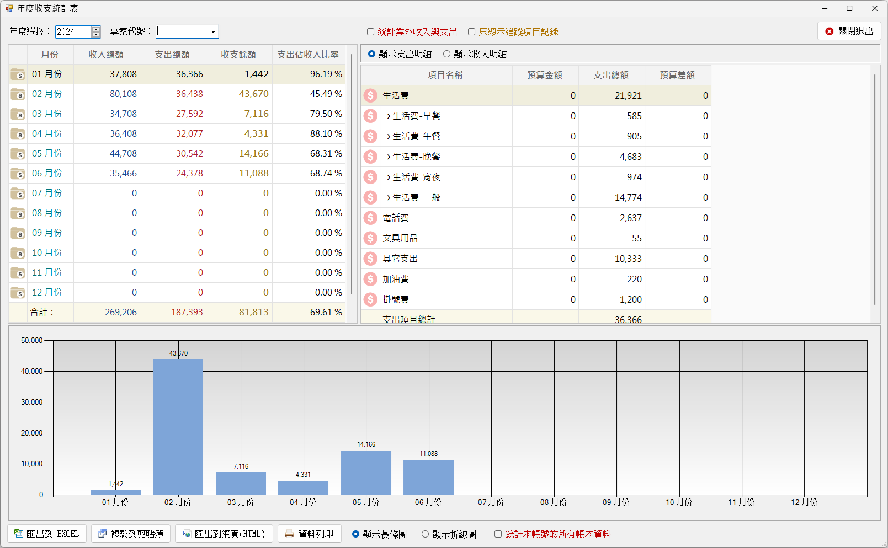This screenshot has width=888, height=548.
Task: Click 匯出到網頁(HTML) button
Action: (224, 534)
